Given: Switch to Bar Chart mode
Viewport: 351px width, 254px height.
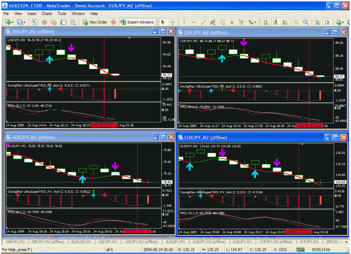Looking at the screenshot, I should point(266,22).
